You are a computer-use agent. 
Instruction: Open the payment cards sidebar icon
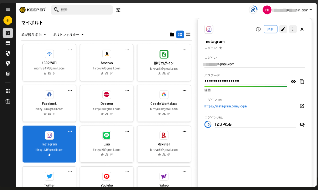tap(8, 43)
